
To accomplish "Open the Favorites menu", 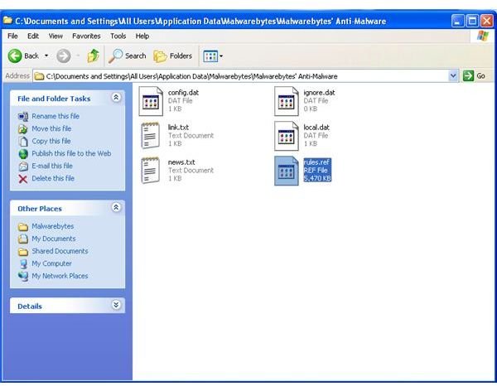I will [86, 36].
